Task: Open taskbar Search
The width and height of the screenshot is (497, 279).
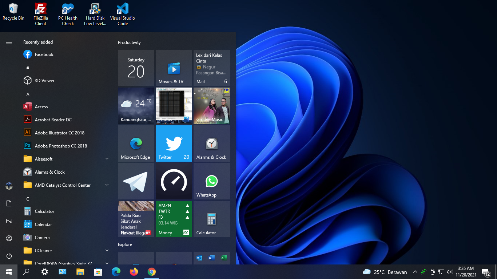Action: coord(26,272)
